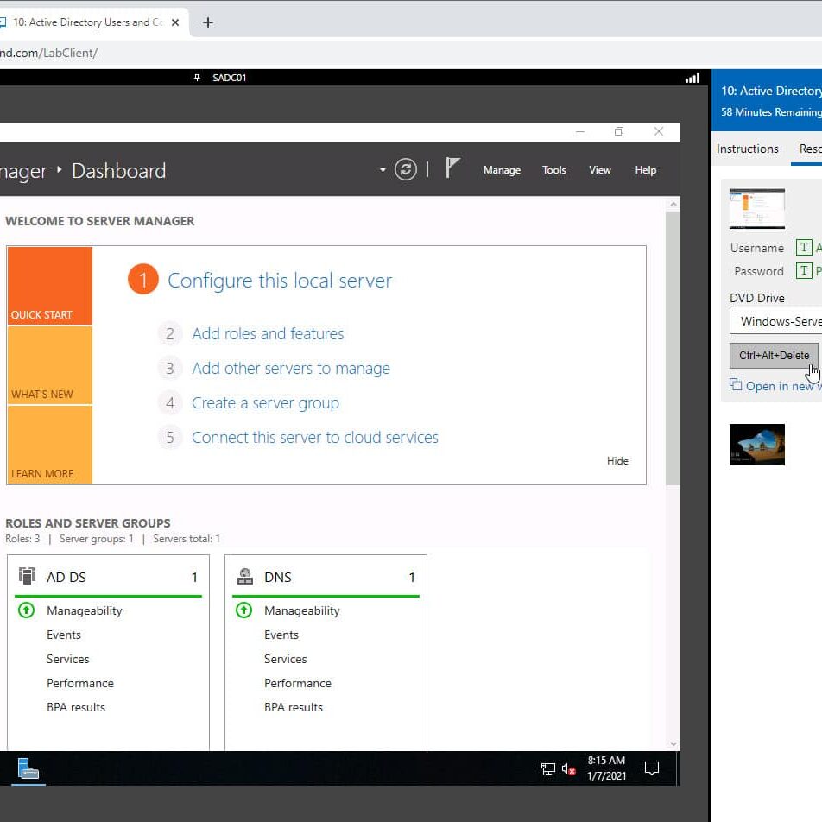This screenshot has width=822, height=822.
Task: Click the dashboard vertical scrollbar
Action: pyautogui.click(x=673, y=345)
